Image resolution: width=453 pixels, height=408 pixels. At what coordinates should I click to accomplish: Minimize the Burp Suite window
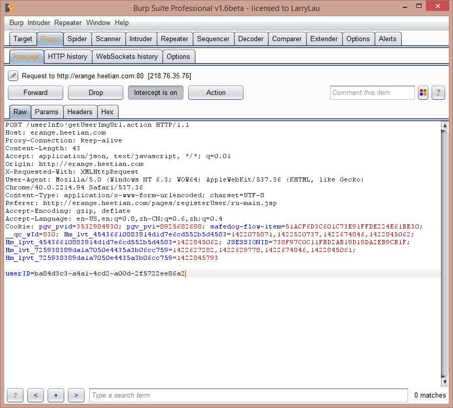coord(405,6)
